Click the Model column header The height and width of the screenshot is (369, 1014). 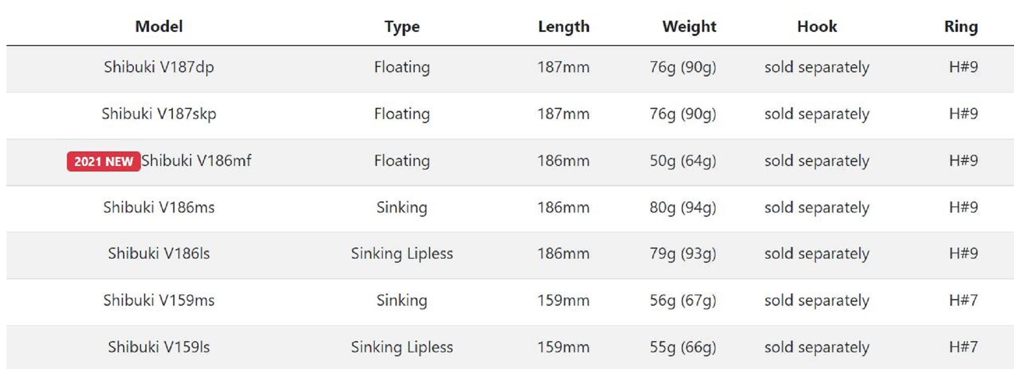[159, 26]
